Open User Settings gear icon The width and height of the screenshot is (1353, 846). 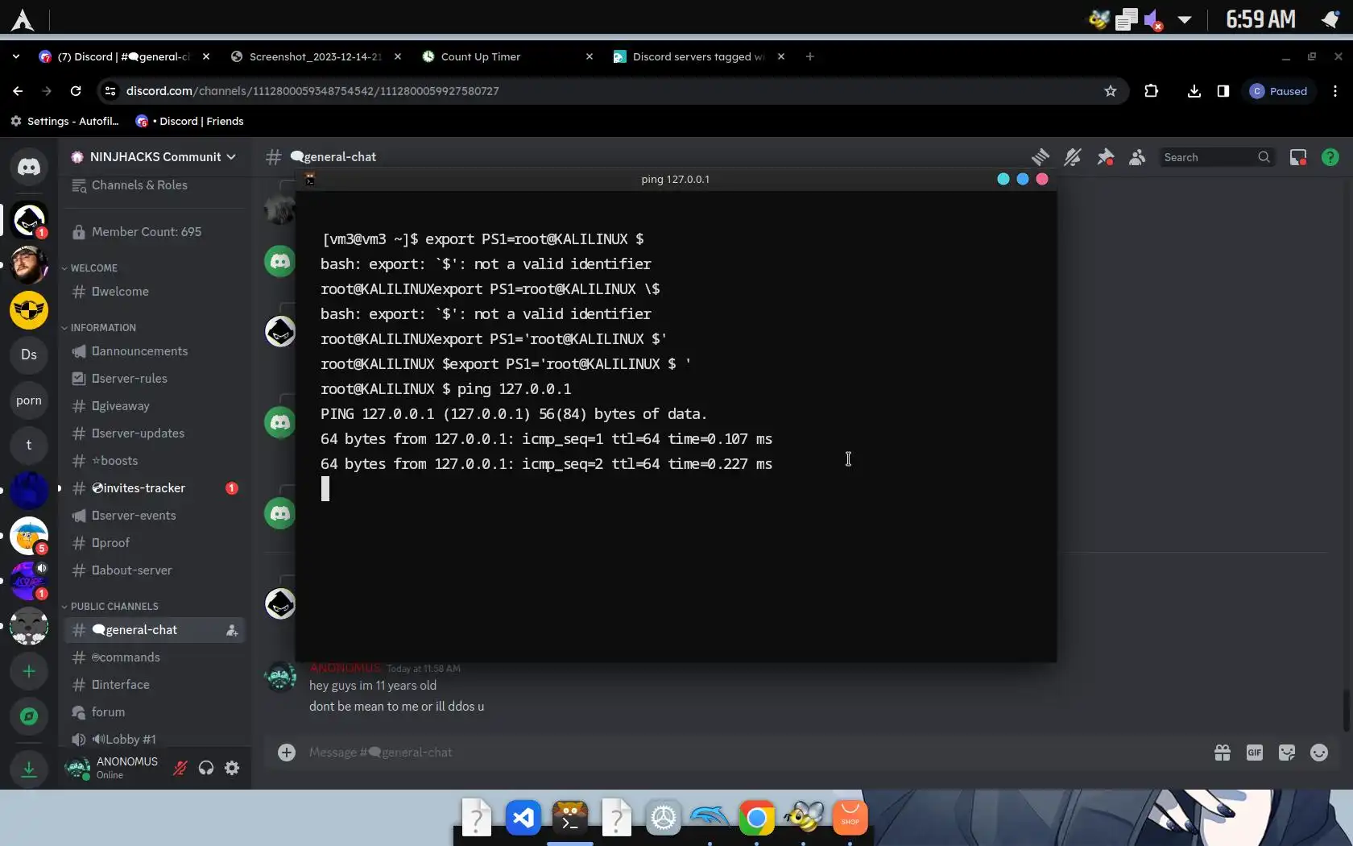[232, 768]
